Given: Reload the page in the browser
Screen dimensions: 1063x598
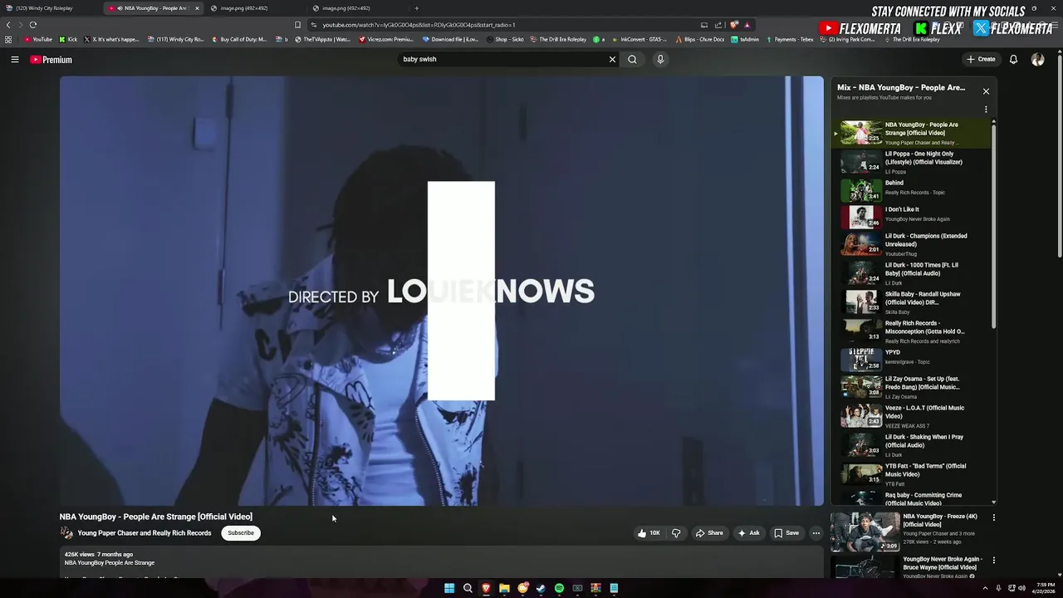Looking at the screenshot, I should click(32, 25).
